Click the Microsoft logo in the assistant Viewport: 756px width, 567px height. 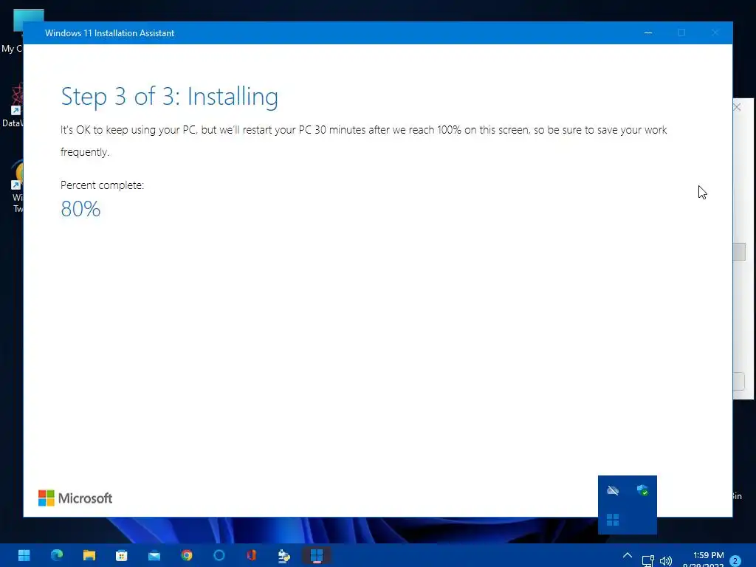[75, 498]
